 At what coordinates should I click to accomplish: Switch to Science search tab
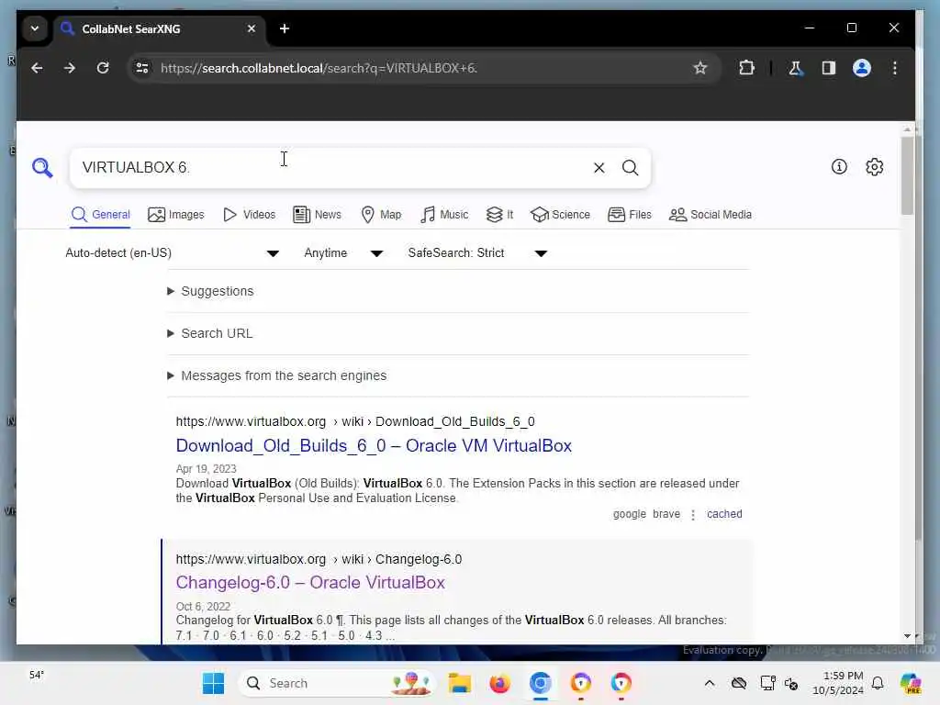click(560, 215)
